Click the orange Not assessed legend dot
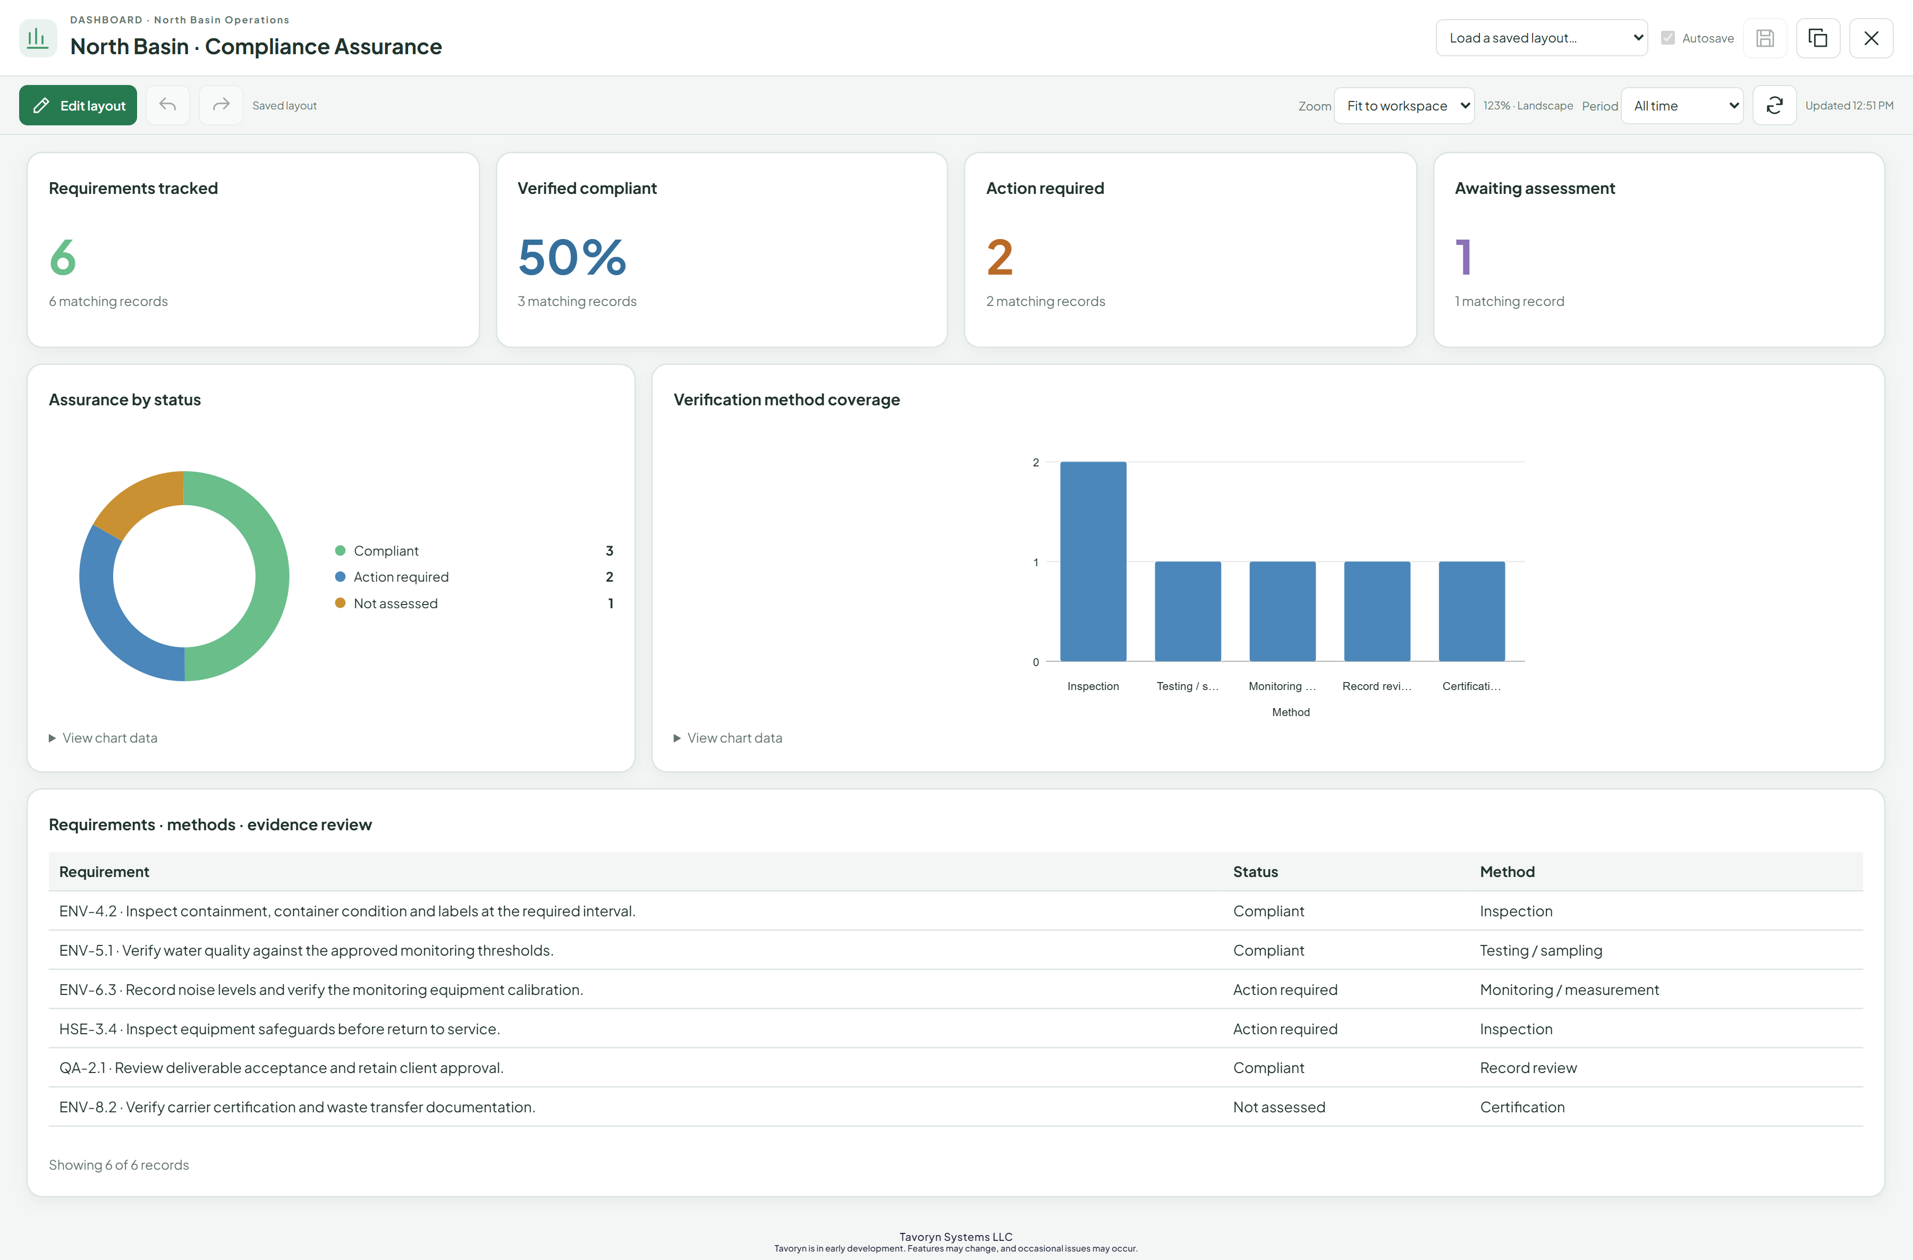 tap(340, 603)
